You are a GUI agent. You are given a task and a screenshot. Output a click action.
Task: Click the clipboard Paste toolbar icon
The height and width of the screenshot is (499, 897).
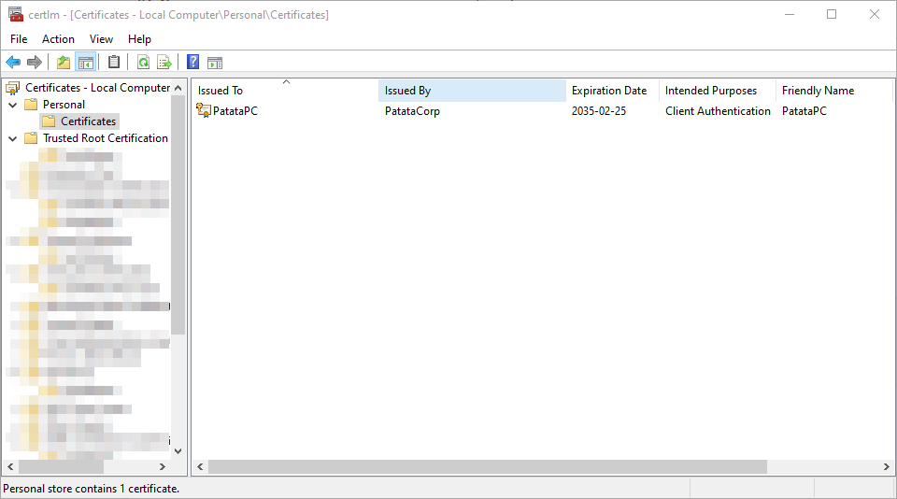click(x=114, y=63)
